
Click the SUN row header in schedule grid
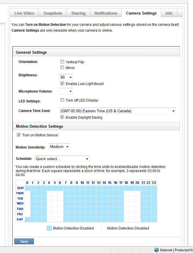pyautogui.click(x=20, y=188)
